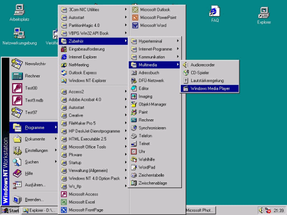This screenshot has height=215, width=287.
Task: Expand the Adobe Acrobat 4.0 submenu arrow
Action: (126, 99)
